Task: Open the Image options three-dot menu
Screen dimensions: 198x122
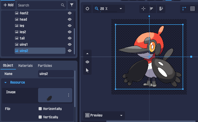Action: pos(69,95)
